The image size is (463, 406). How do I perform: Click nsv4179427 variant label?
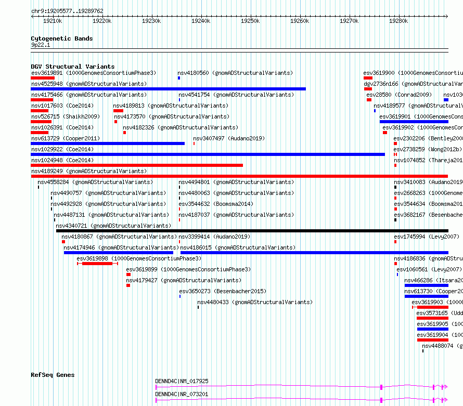[x=184, y=280]
